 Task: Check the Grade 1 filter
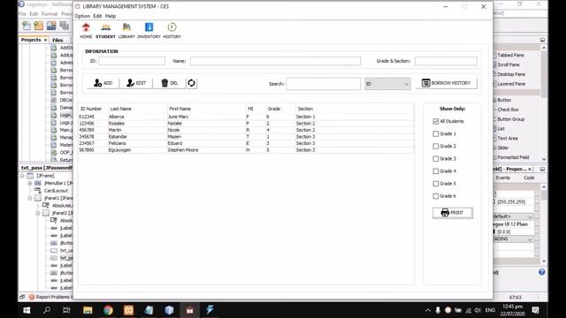click(x=436, y=133)
